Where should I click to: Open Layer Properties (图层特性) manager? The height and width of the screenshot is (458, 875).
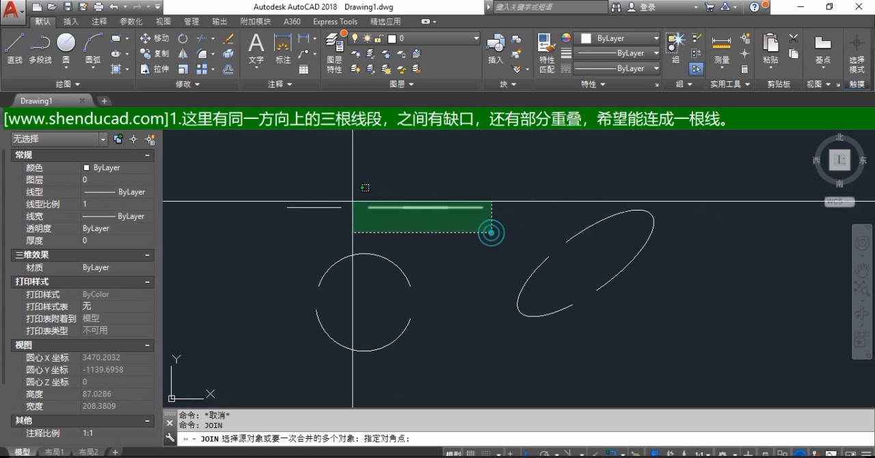[334, 53]
